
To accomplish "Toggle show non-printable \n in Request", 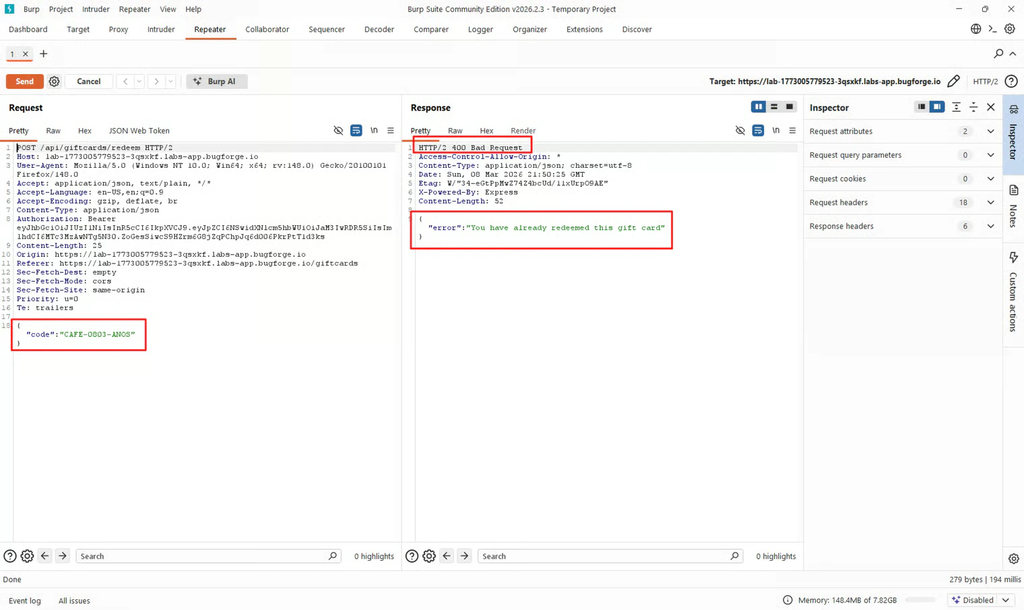I will 374,131.
